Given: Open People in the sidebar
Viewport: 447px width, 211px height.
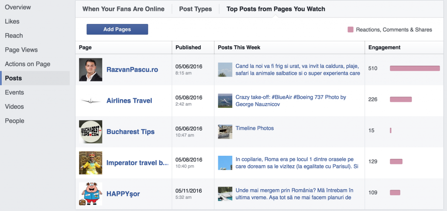Looking at the screenshot, I should coord(14,121).
